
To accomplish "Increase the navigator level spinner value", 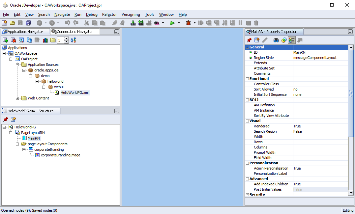I will (66, 39).
